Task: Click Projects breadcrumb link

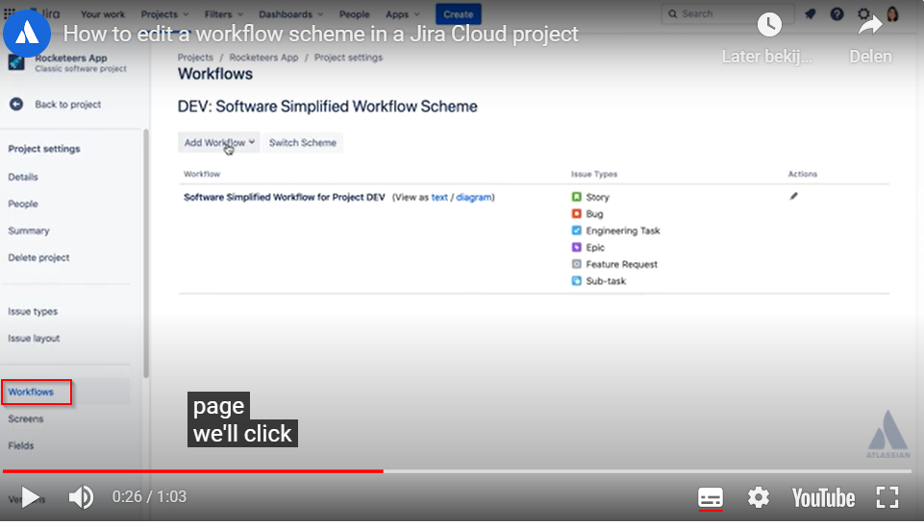Action: click(x=195, y=58)
